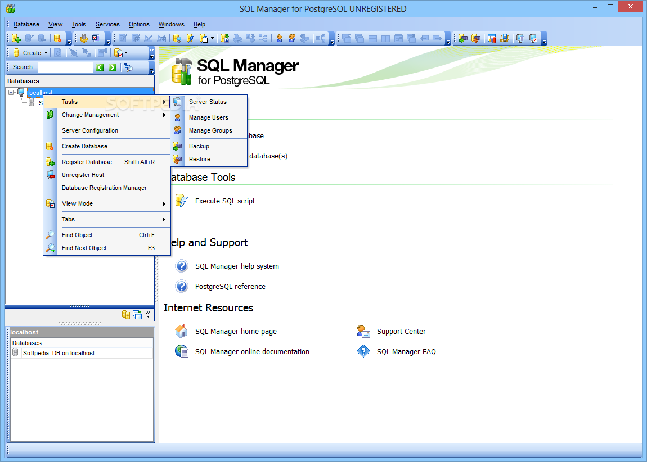The height and width of the screenshot is (462, 647).
Task: Select Unregister Host in context menu
Action: (x=107, y=175)
